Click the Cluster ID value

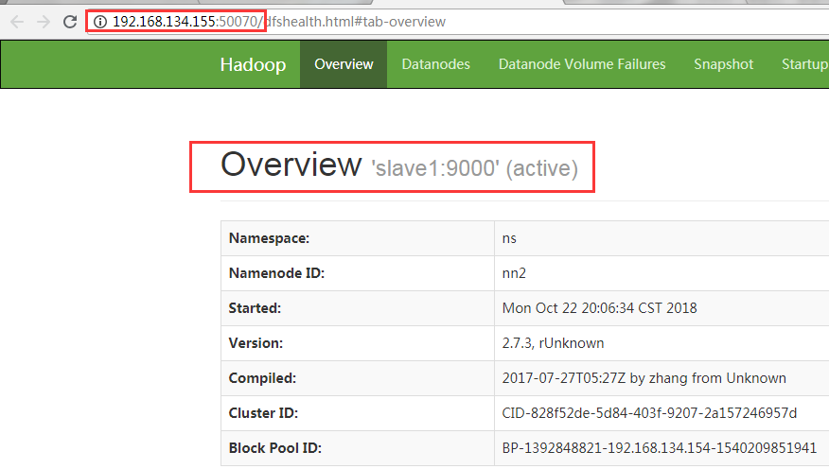[x=649, y=413]
